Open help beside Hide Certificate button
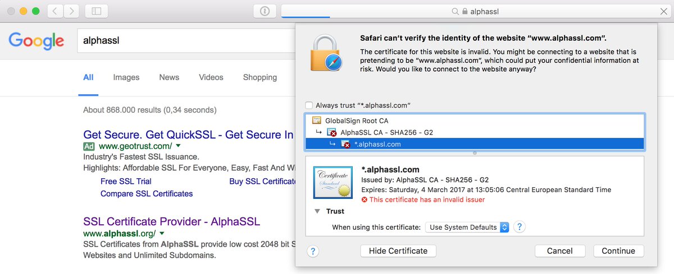The image size is (674, 274). [313, 251]
